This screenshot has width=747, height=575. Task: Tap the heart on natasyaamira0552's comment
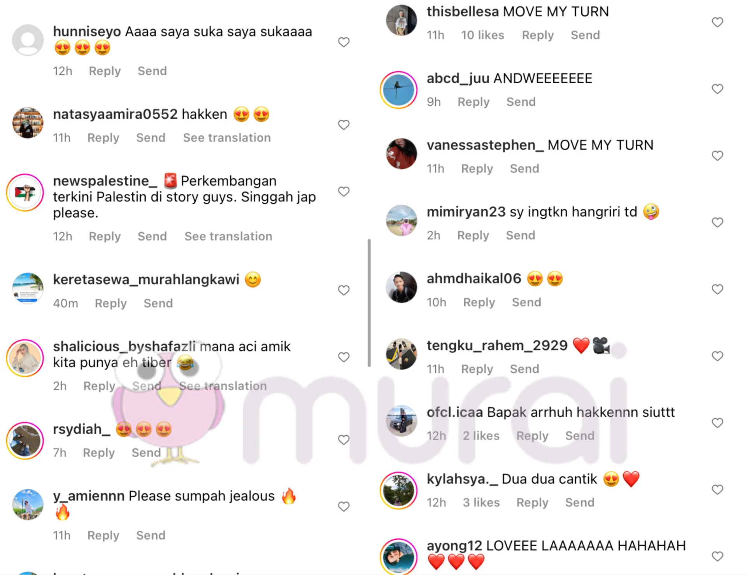coord(344,125)
